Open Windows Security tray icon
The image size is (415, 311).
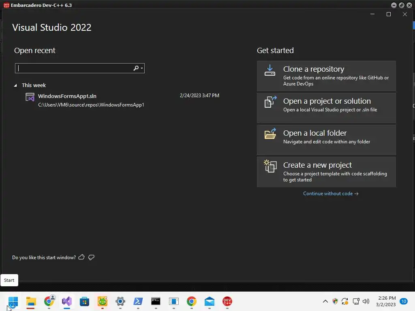pos(335,301)
